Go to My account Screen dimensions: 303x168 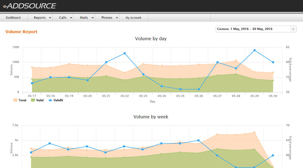point(133,18)
